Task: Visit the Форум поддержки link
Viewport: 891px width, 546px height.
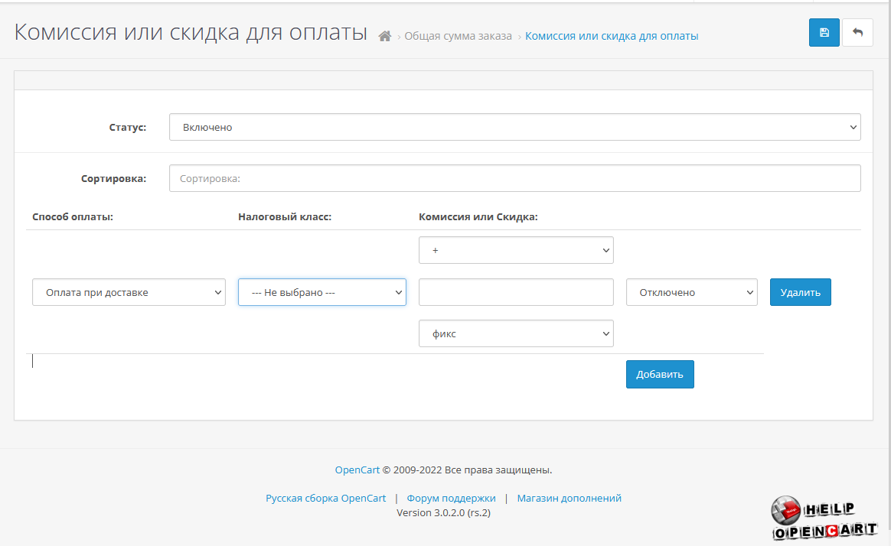Action: pyautogui.click(x=451, y=498)
